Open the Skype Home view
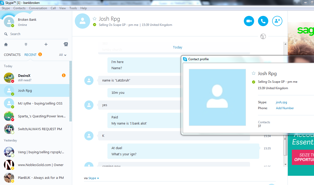The width and height of the screenshot is (314, 185). coord(6,44)
